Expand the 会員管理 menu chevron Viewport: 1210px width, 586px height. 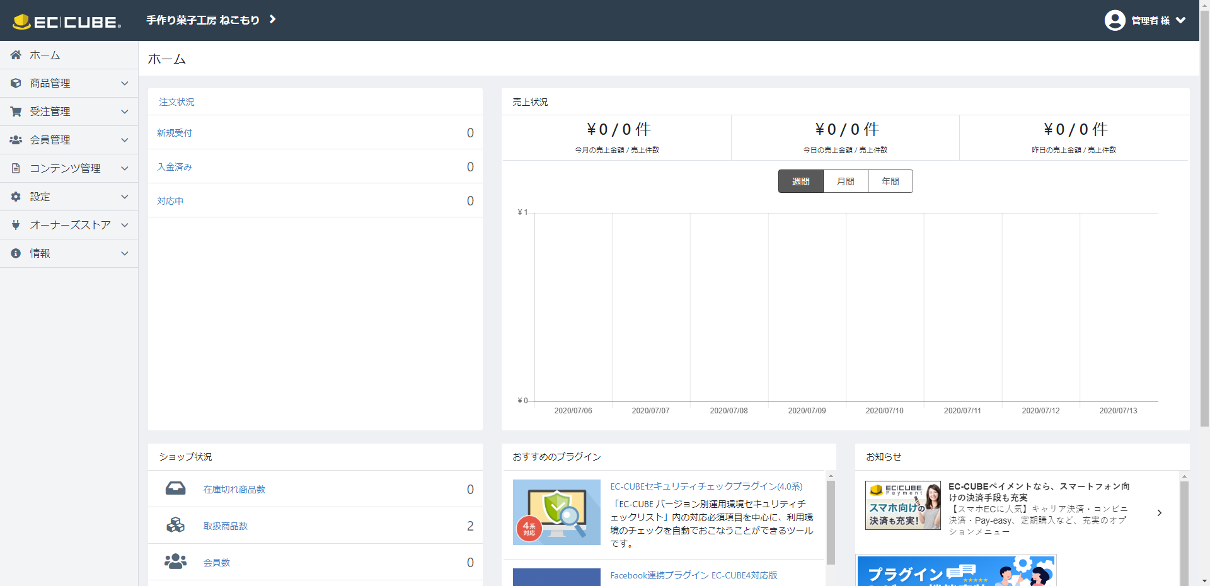point(125,140)
